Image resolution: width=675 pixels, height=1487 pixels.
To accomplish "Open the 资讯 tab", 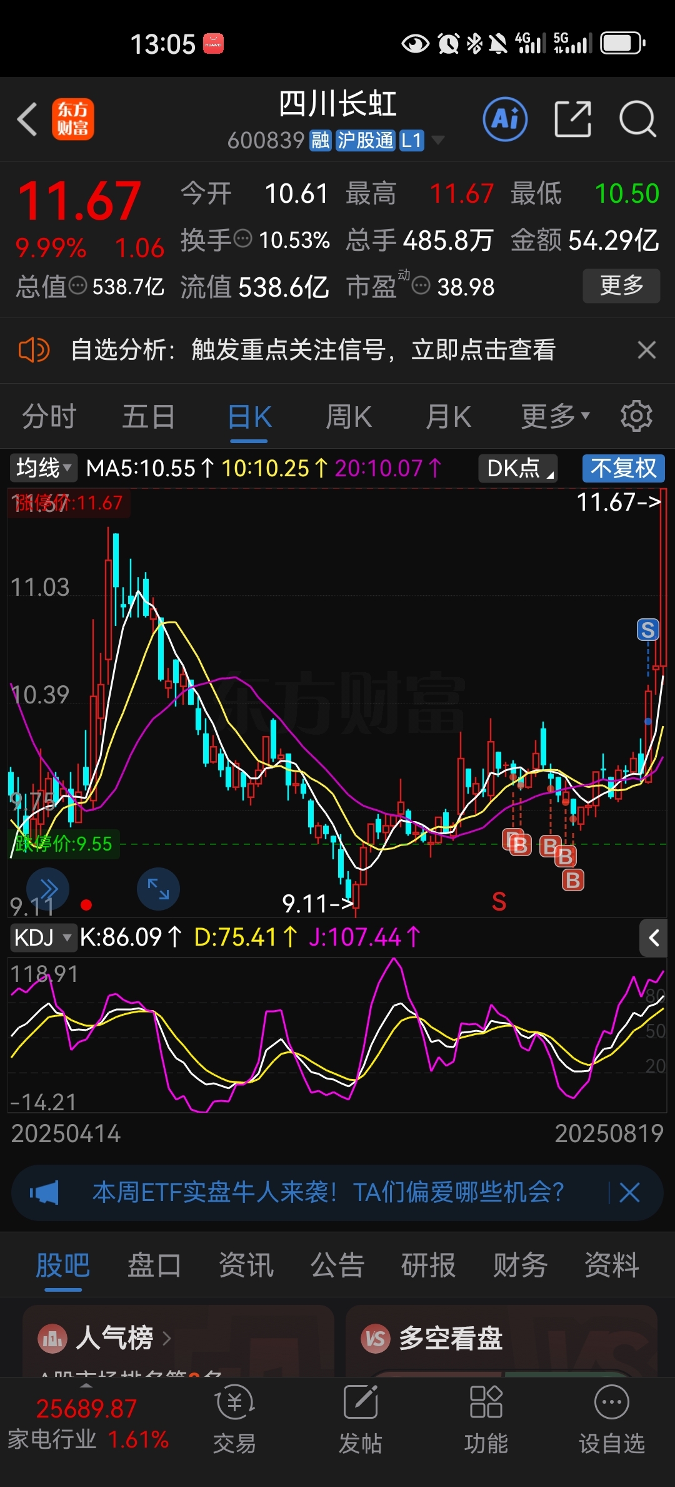I will coord(246,1265).
